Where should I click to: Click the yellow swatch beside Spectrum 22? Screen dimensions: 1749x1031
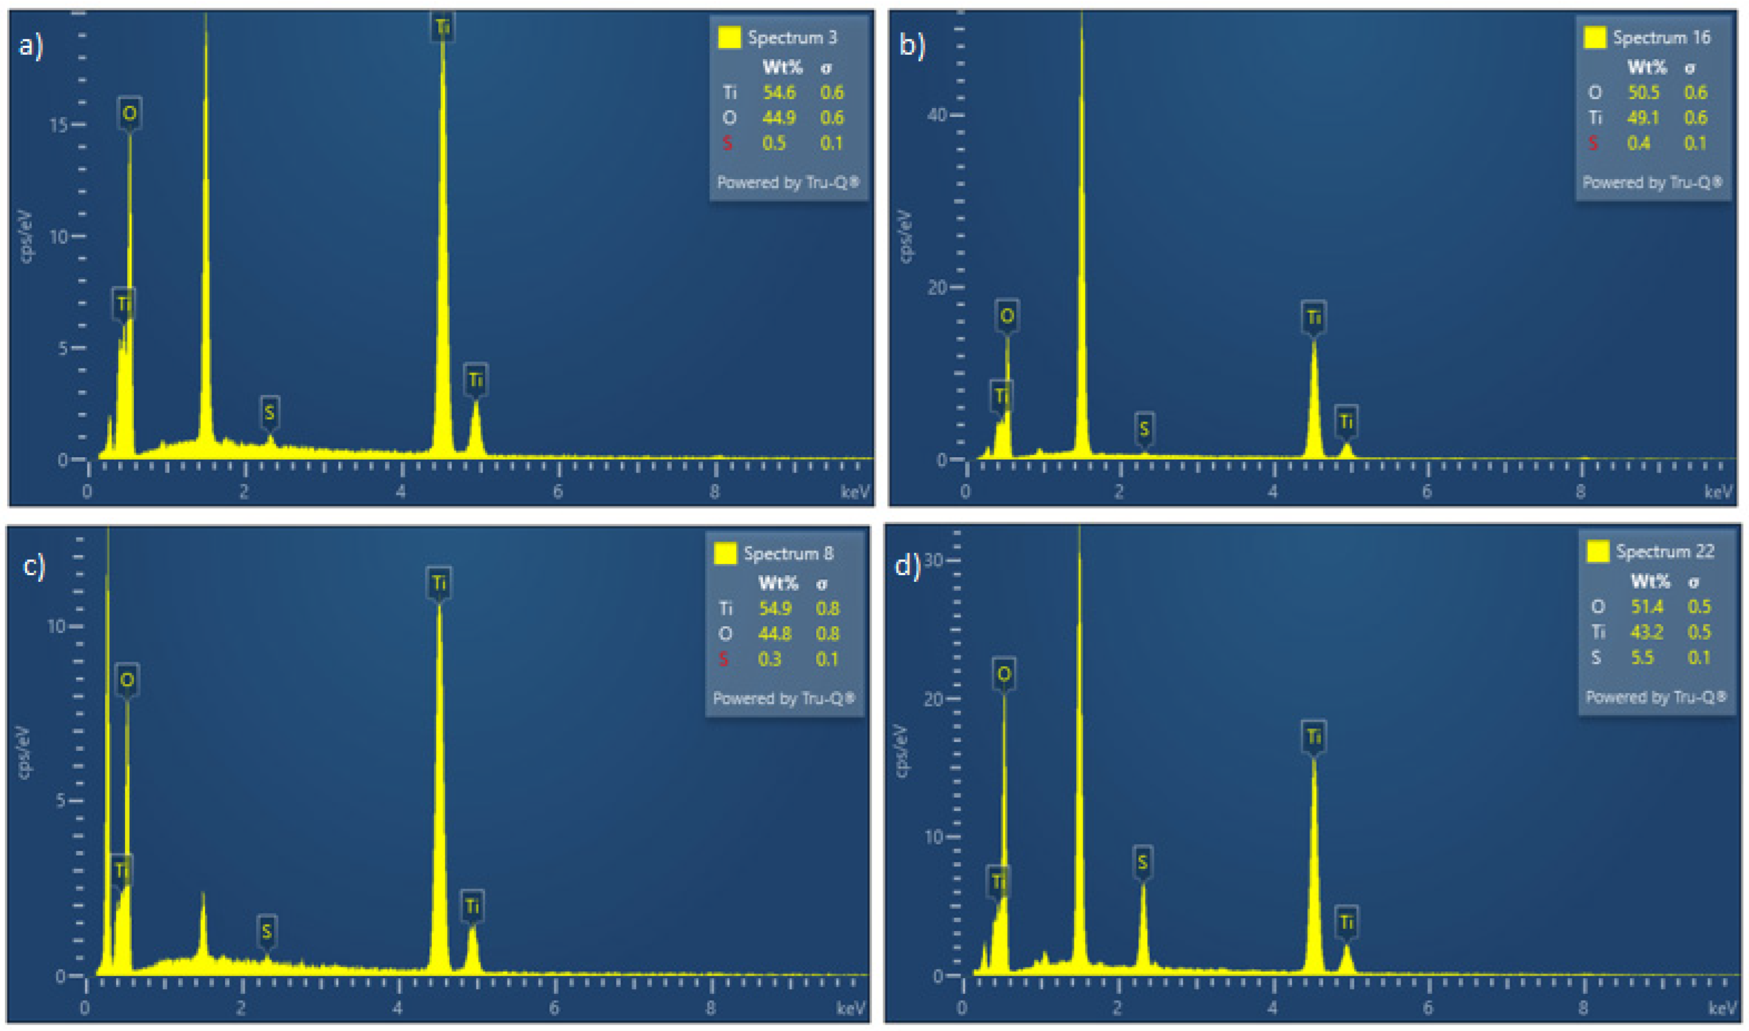[x=1598, y=552]
